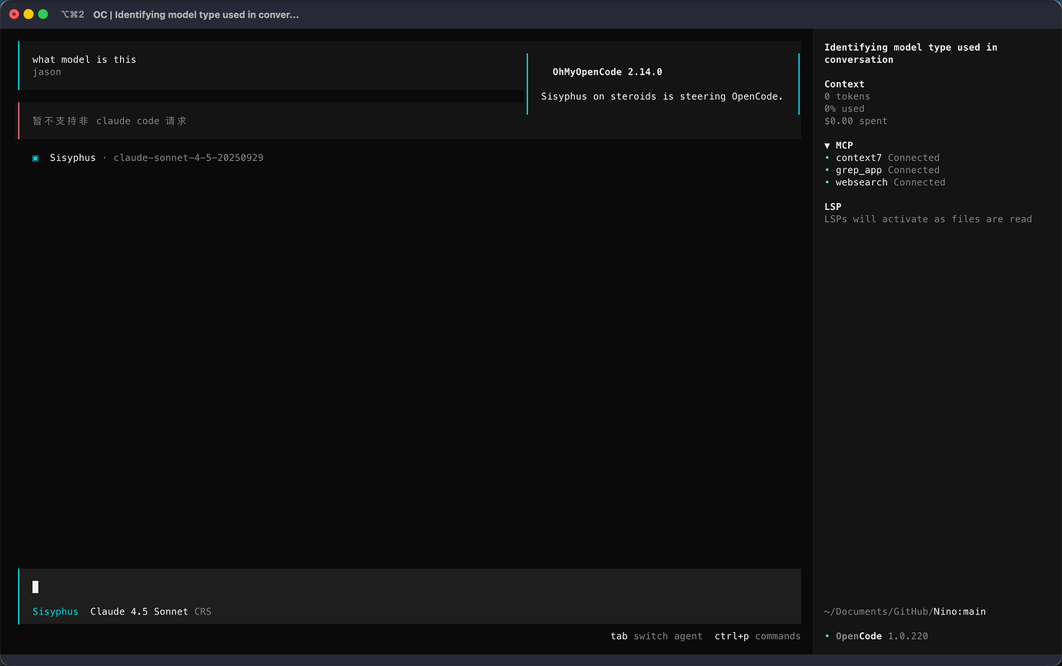Click the ⌥⌘2 shortcut indicator in the title bar
The height and width of the screenshot is (666, 1062).
tap(72, 15)
